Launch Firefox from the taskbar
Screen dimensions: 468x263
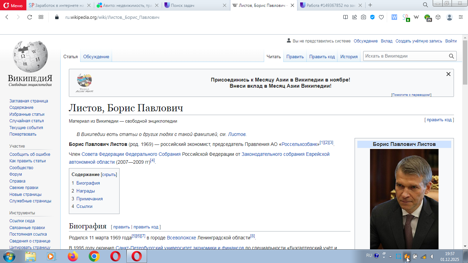click(73, 256)
